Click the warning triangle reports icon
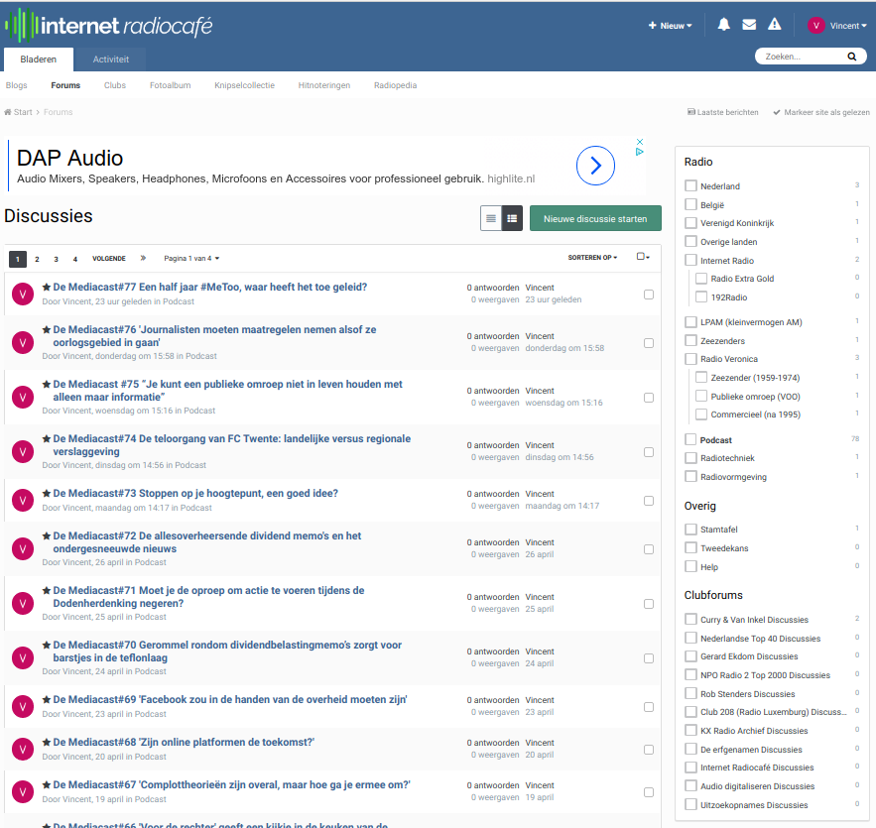The height and width of the screenshot is (828, 876). 775,25
